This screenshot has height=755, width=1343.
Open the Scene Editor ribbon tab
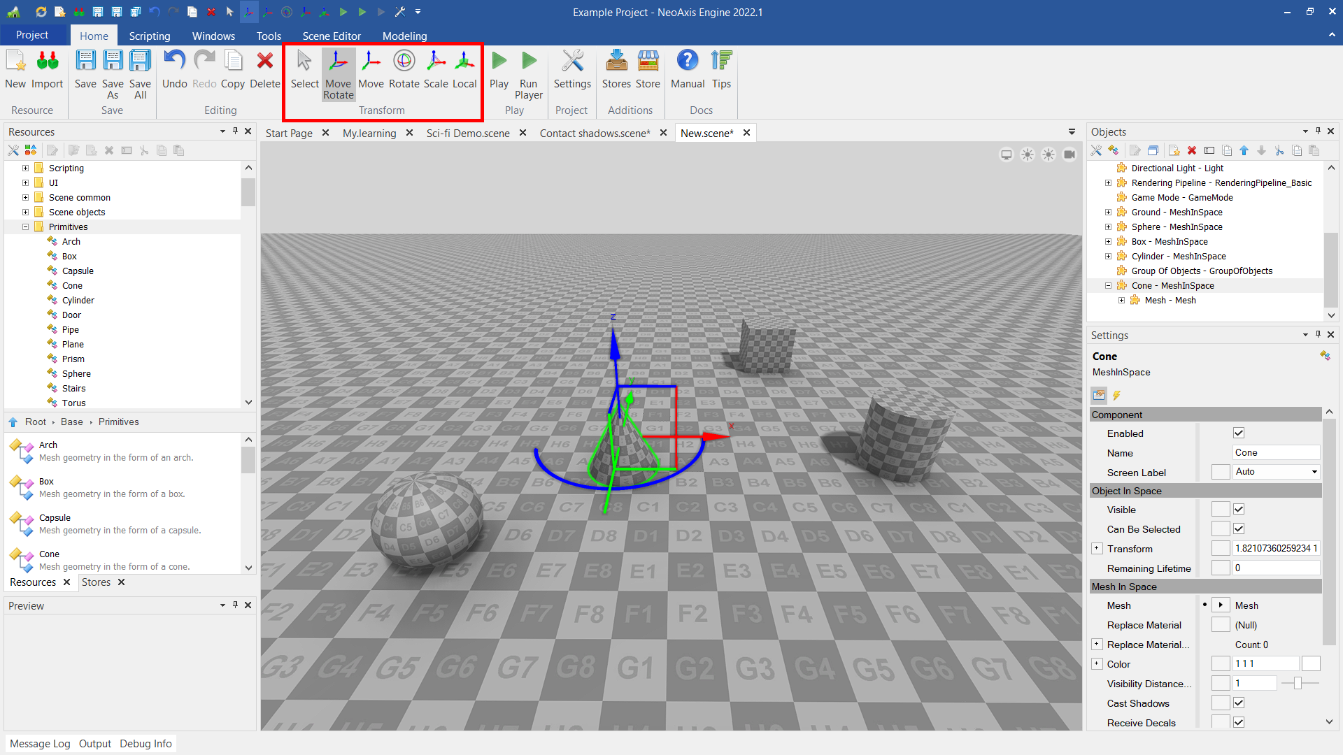332,36
